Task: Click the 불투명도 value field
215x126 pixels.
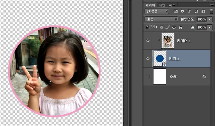Action: 202,19
